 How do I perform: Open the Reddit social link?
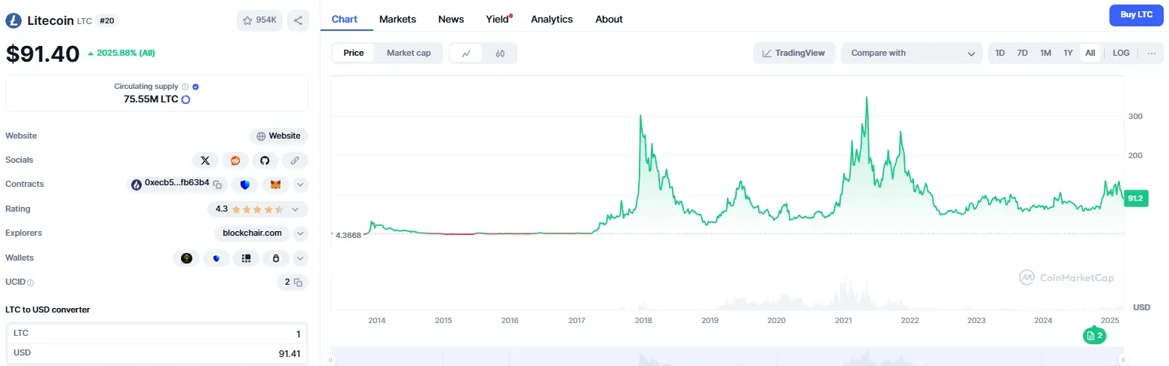(235, 160)
